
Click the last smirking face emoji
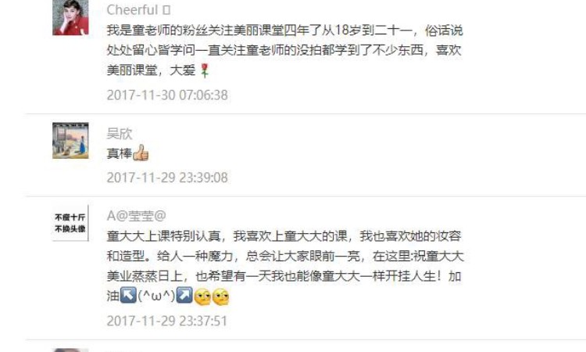pyautogui.click(x=220, y=297)
